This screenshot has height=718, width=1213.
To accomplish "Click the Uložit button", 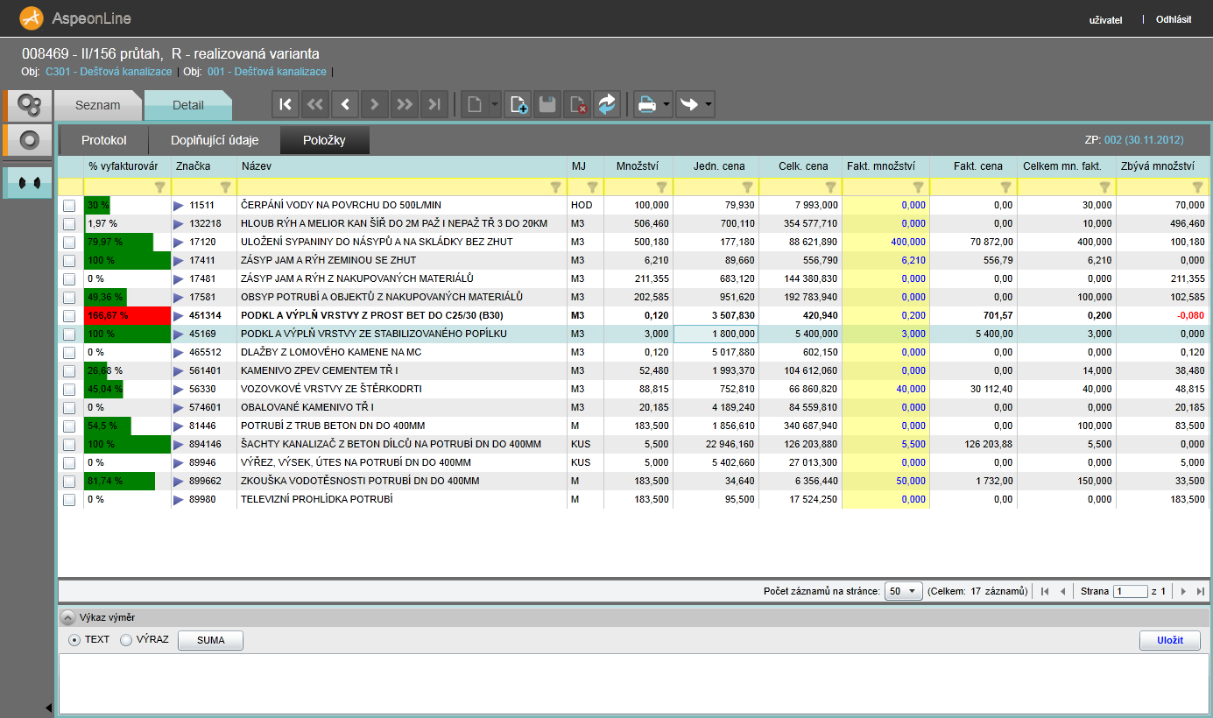I will pos(1170,640).
